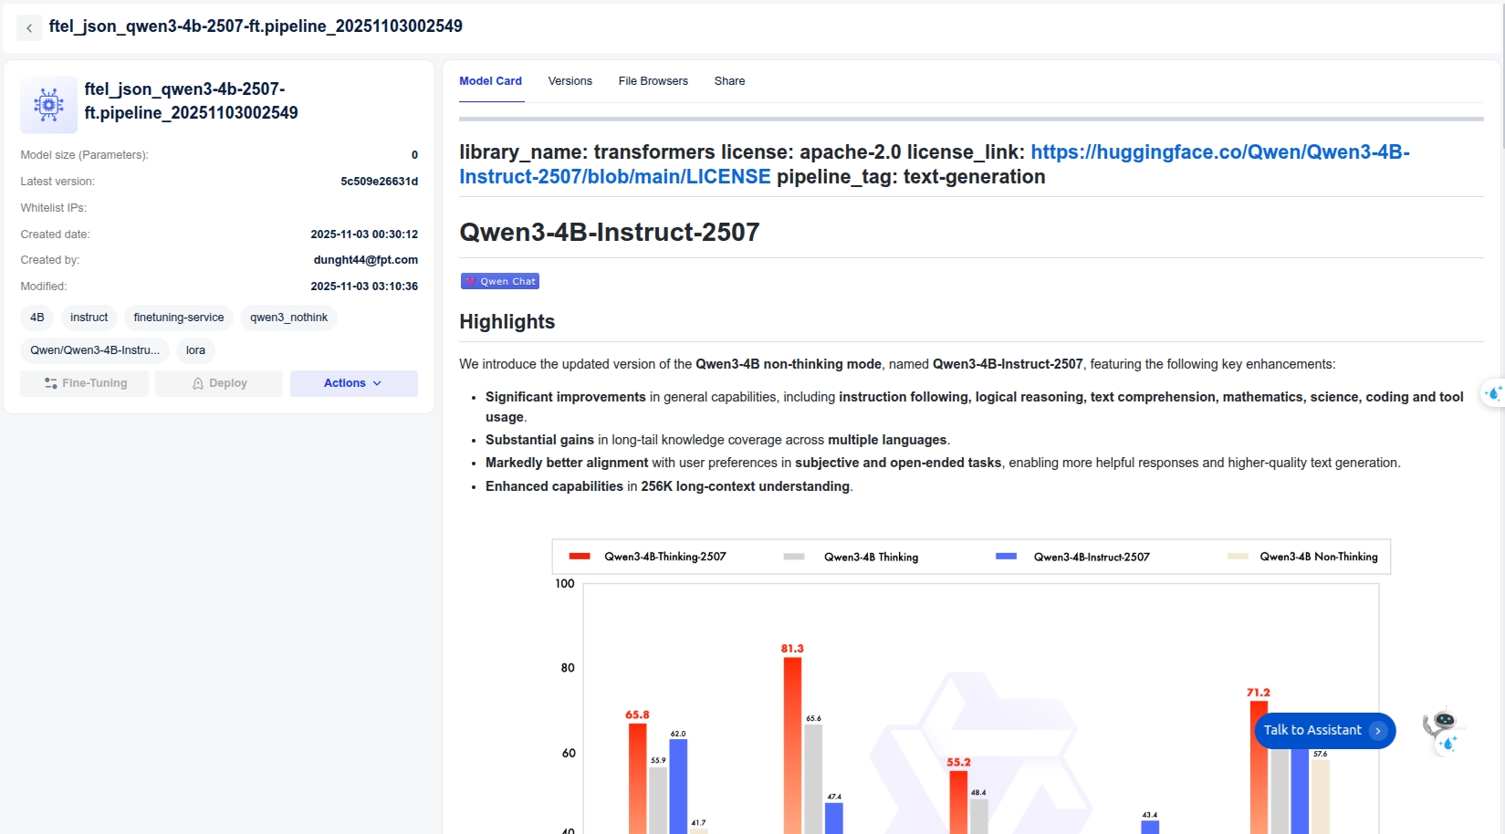The height and width of the screenshot is (834, 1505).
Task: Click the floating assistant icon at right edge
Action: click(x=1493, y=393)
